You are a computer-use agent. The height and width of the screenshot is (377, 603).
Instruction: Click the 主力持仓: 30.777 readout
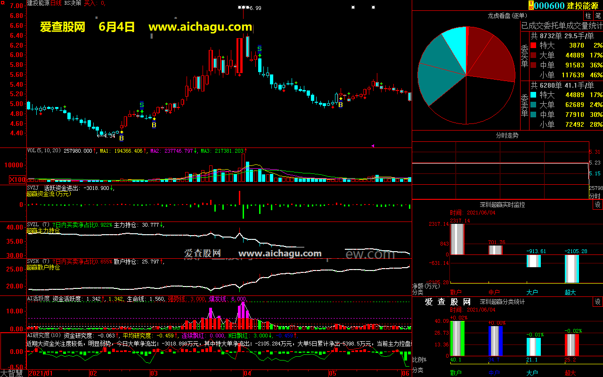pyautogui.click(x=137, y=225)
